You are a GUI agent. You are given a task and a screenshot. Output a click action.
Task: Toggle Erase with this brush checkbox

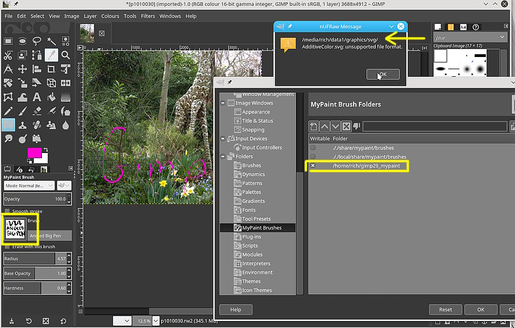[7, 247]
